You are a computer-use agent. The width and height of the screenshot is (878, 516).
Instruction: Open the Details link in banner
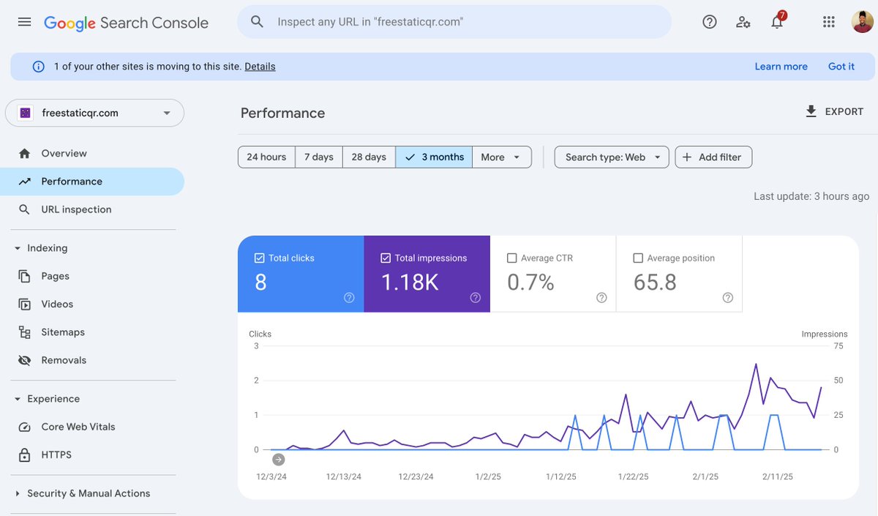click(x=260, y=67)
